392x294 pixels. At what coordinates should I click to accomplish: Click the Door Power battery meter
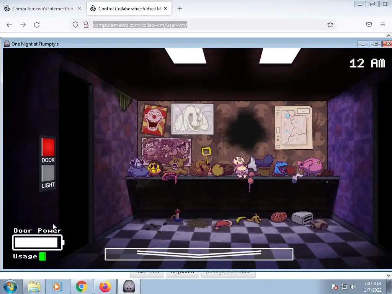coord(38,242)
